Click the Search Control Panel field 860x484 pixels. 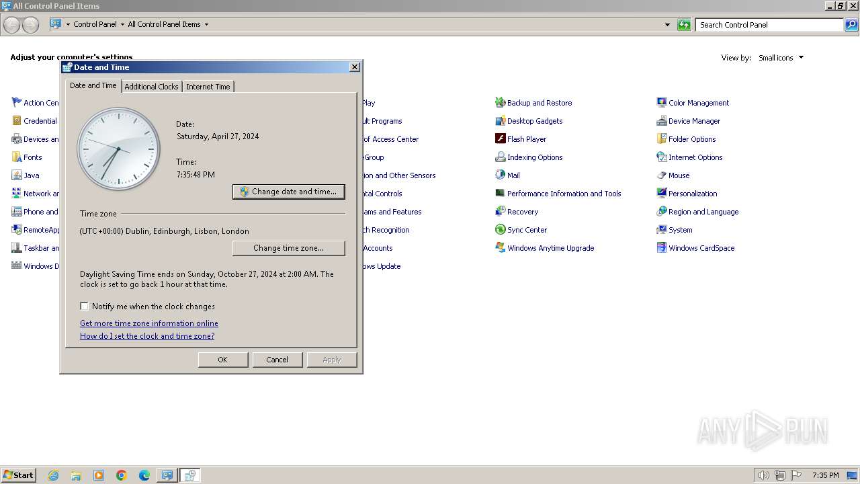point(769,25)
